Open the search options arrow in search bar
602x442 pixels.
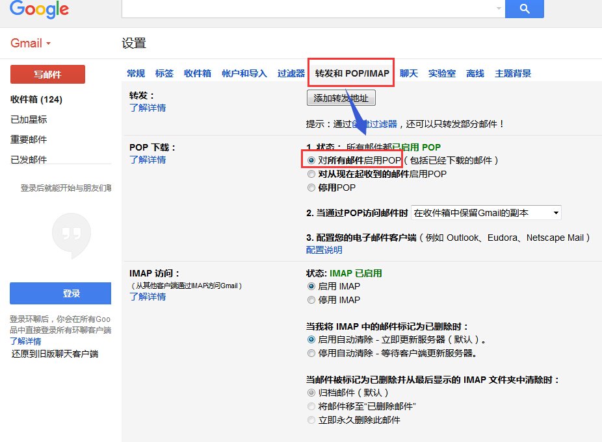coord(499,8)
